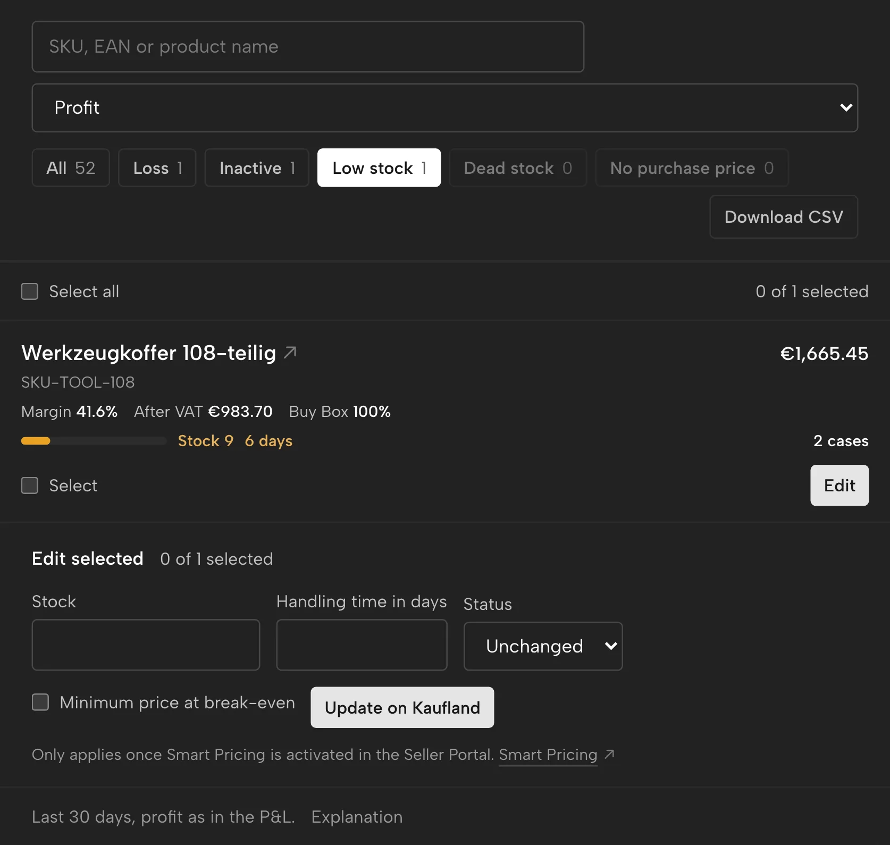Click the Last 30 days footer note

[x=163, y=817]
